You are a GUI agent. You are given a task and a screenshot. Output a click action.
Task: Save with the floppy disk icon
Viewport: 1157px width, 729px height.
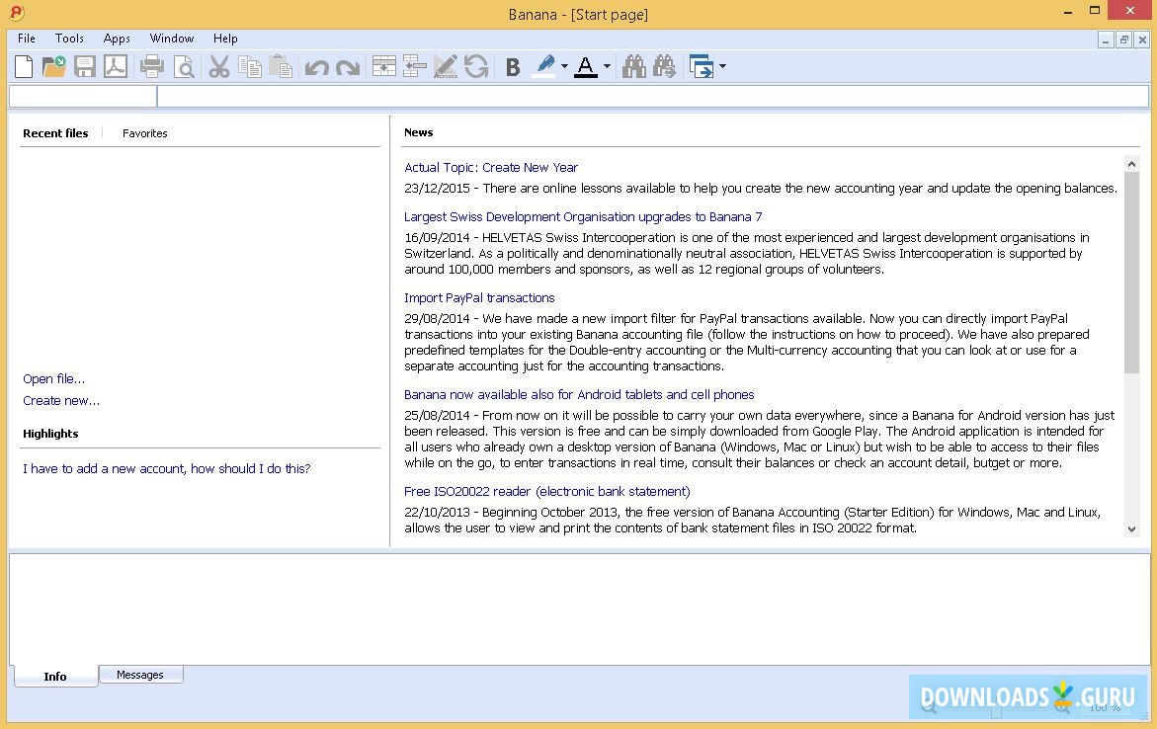coord(85,66)
